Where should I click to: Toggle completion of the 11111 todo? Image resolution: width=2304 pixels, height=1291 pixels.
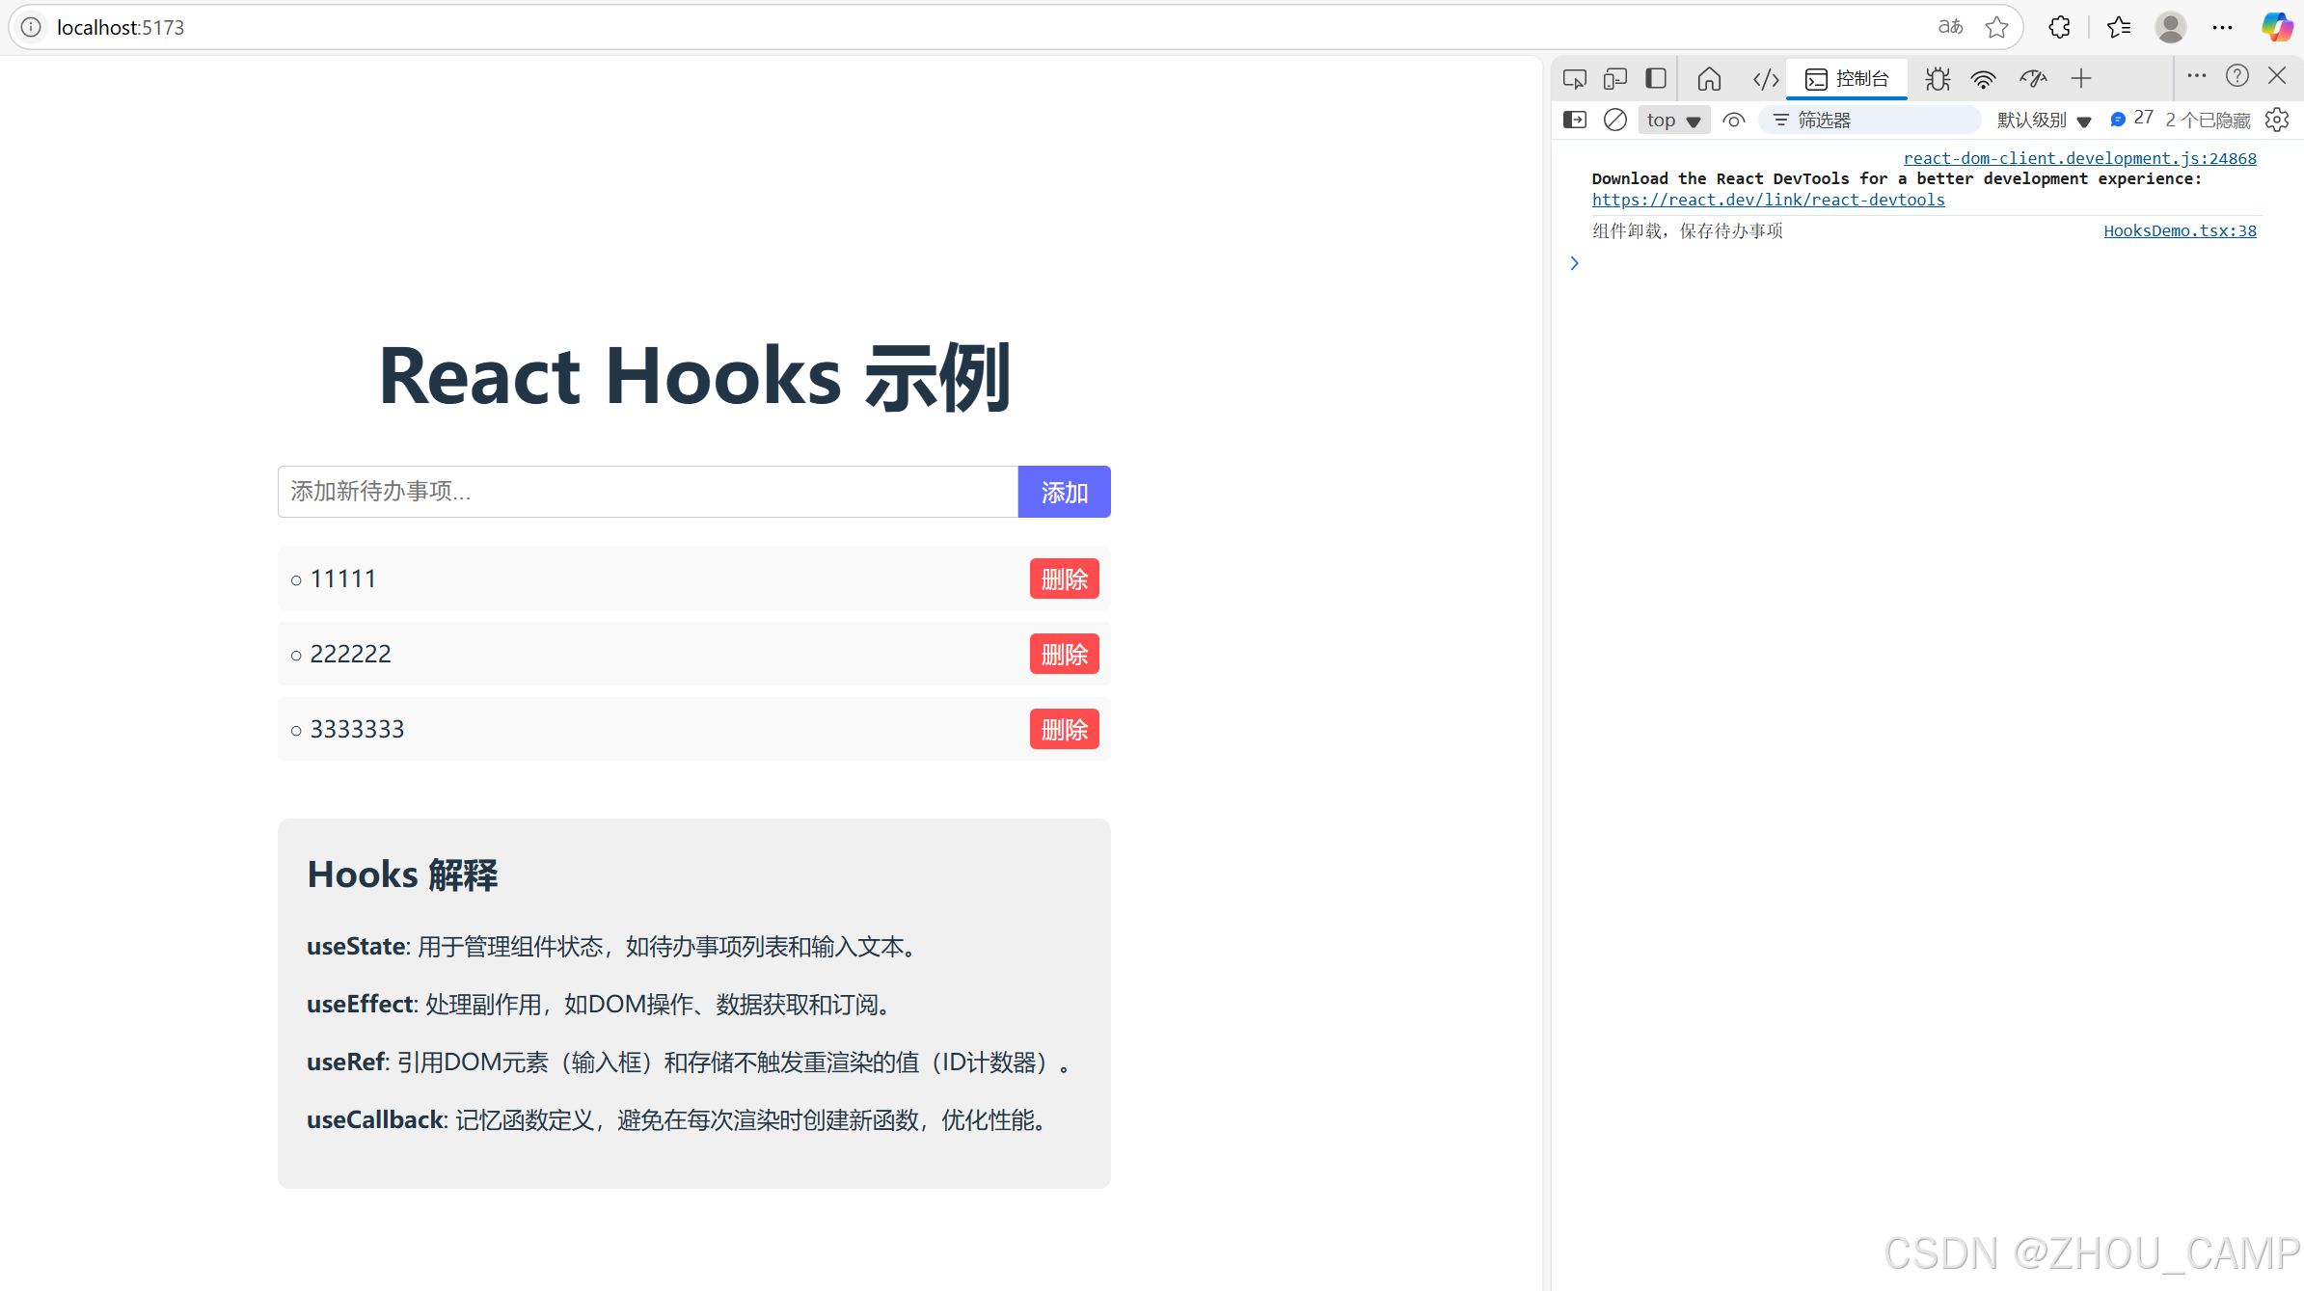[342, 578]
